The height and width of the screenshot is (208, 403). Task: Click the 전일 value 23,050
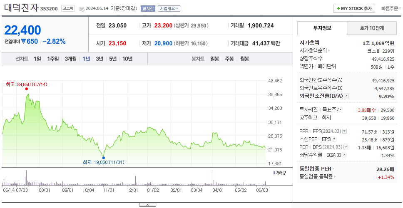pyautogui.click(x=117, y=26)
